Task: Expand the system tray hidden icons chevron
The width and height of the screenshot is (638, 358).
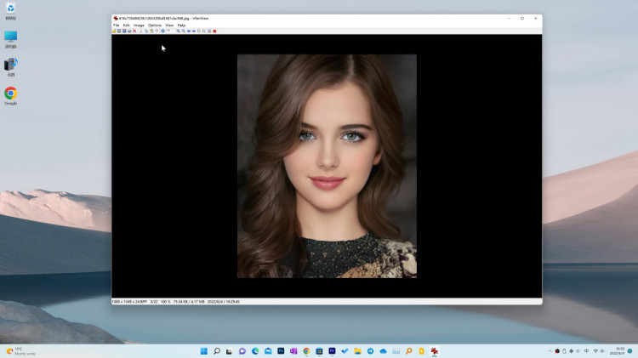Action: (550, 351)
